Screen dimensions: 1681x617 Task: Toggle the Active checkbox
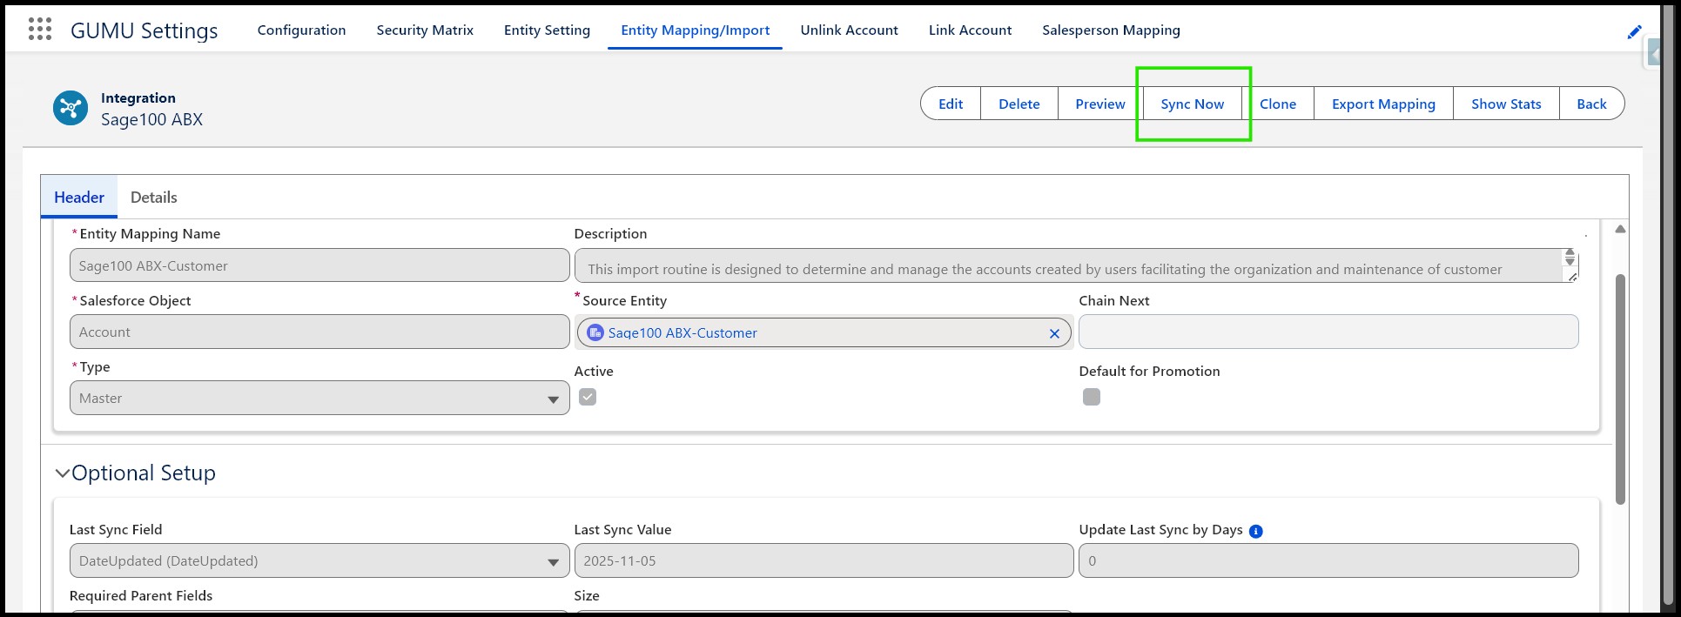(588, 397)
